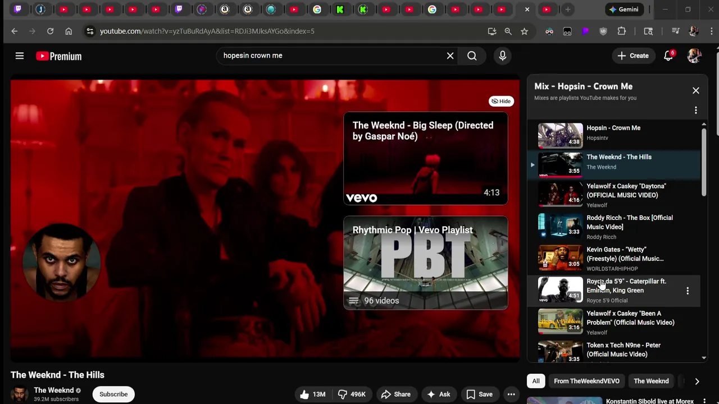View site information icon in address bar
The image size is (719, 404).
[x=90, y=31]
